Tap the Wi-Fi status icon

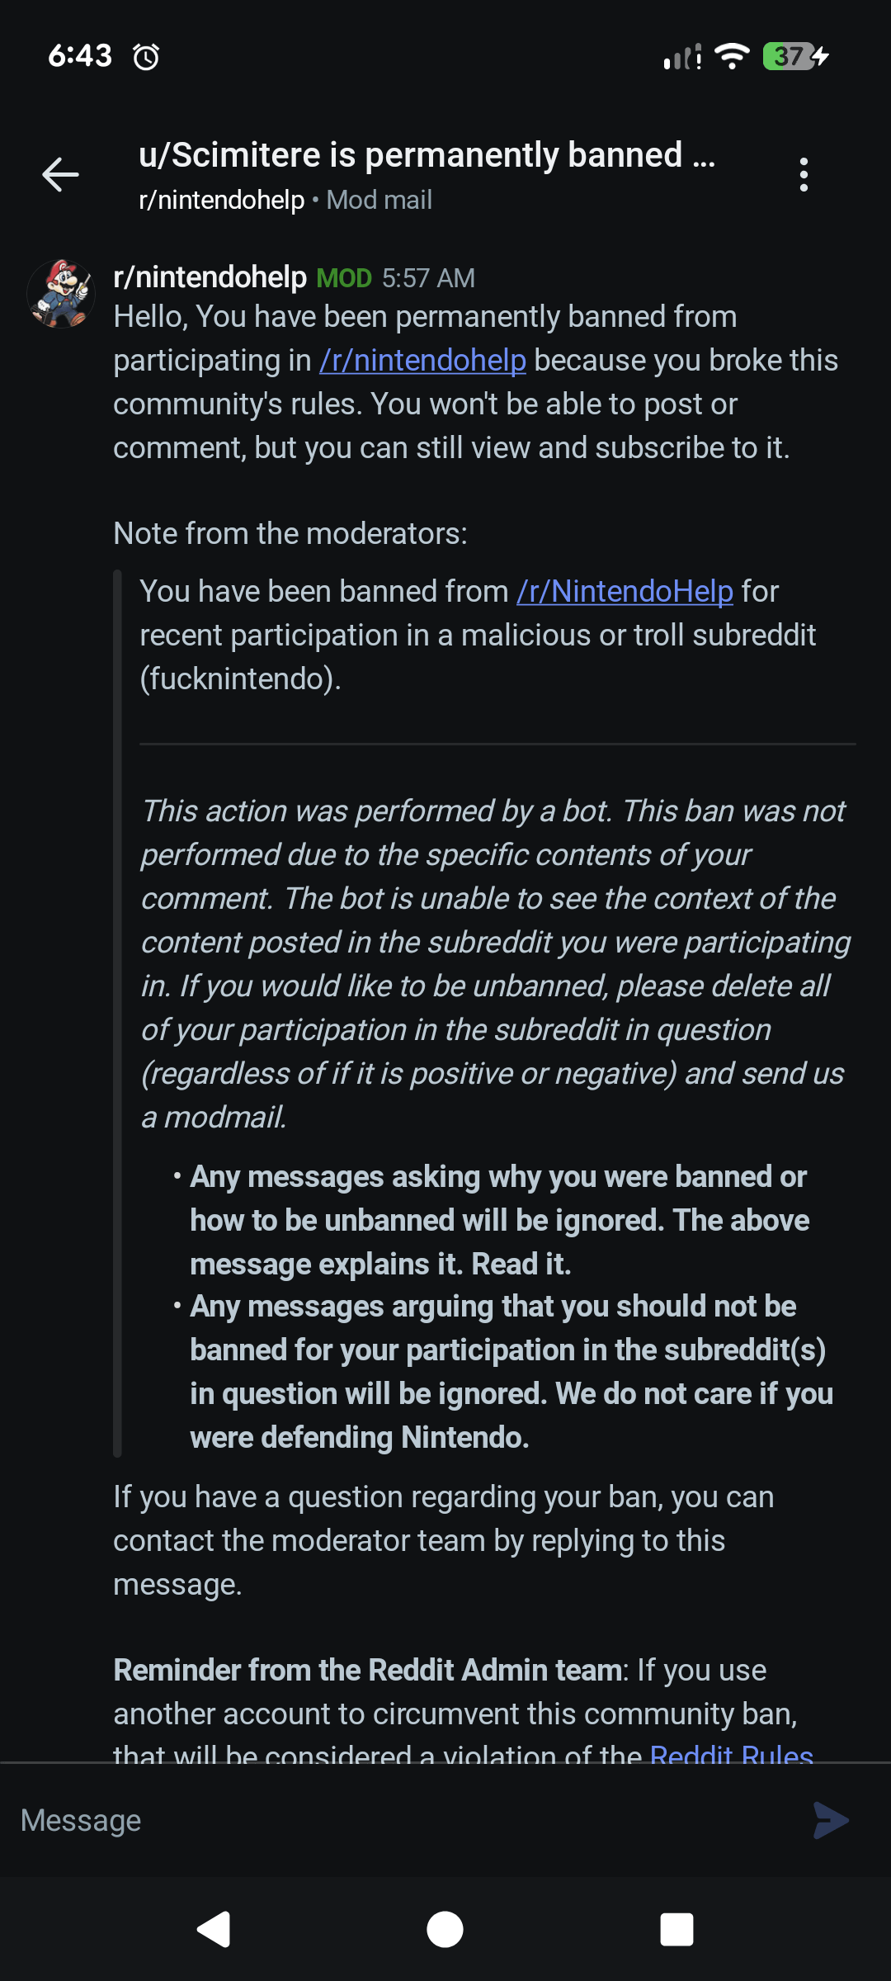pyautogui.click(x=732, y=56)
